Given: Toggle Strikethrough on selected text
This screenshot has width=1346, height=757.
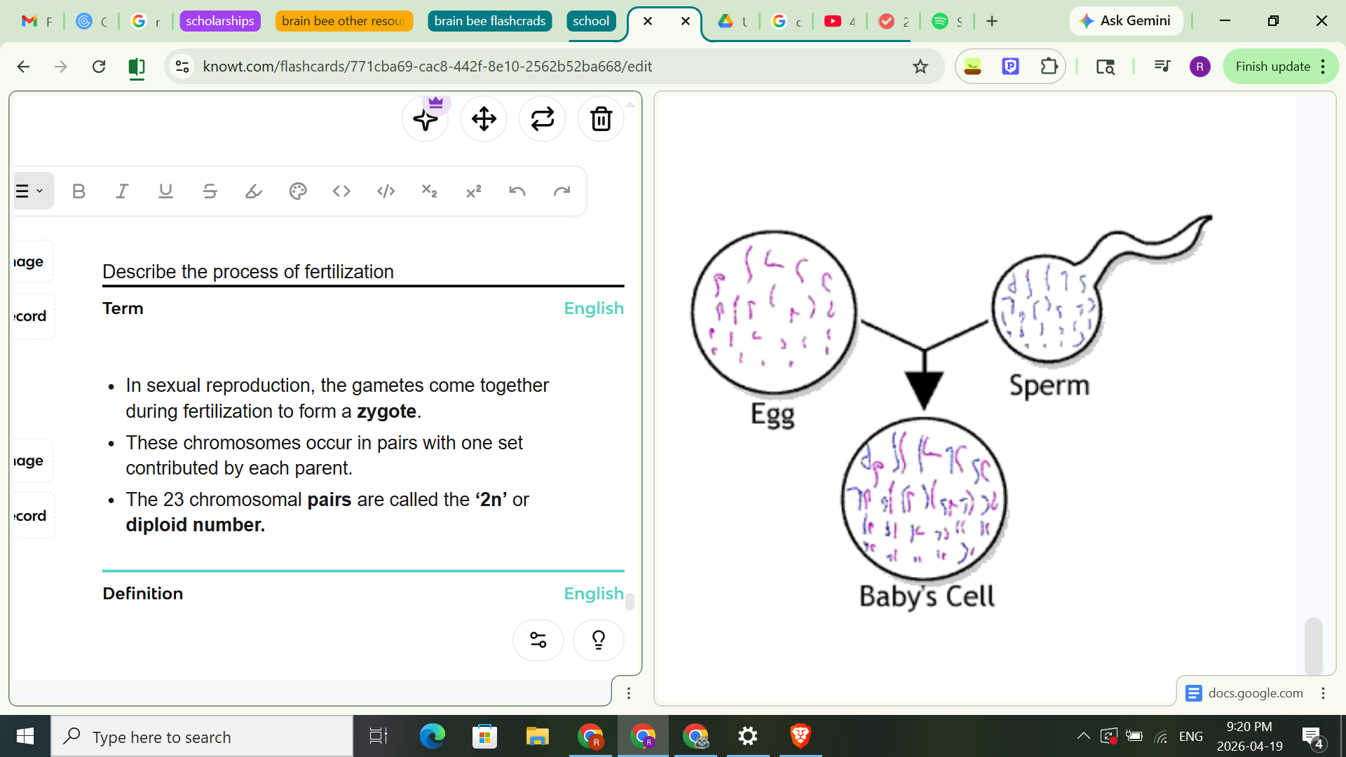Looking at the screenshot, I should click(210, 191).
